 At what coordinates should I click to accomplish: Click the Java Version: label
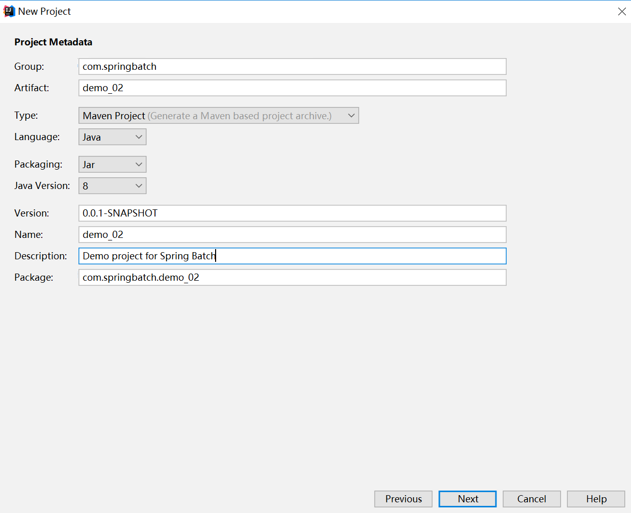click(x=42, y=186)
